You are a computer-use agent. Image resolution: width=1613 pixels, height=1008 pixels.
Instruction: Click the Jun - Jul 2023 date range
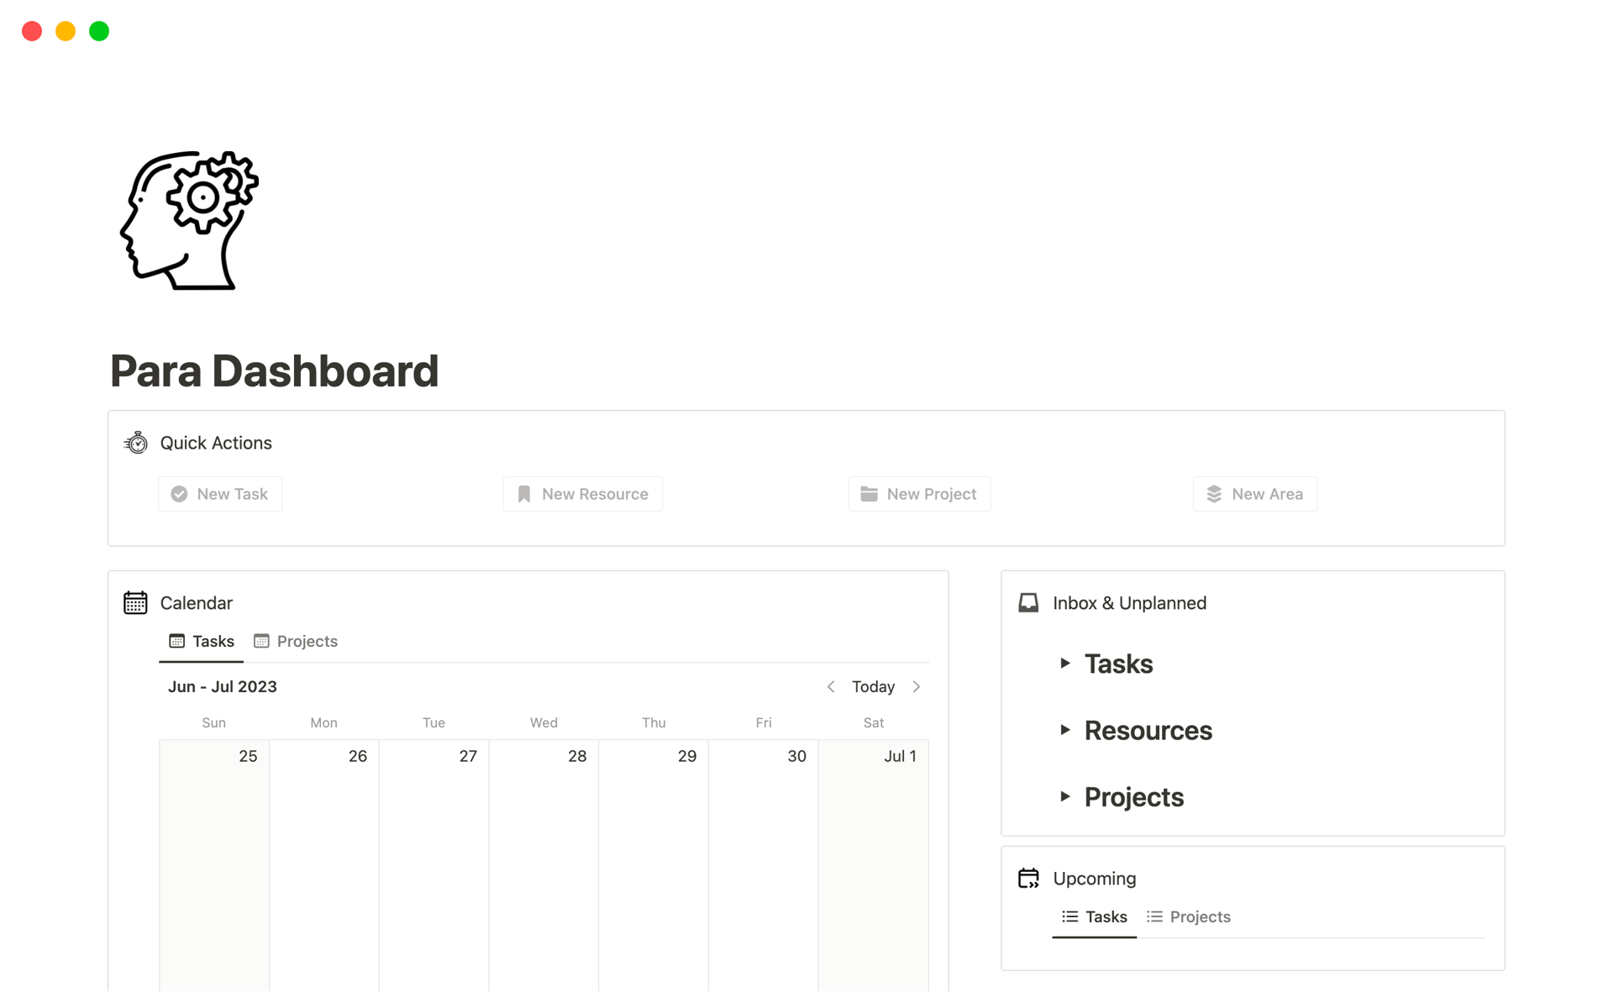click(222, 686)
